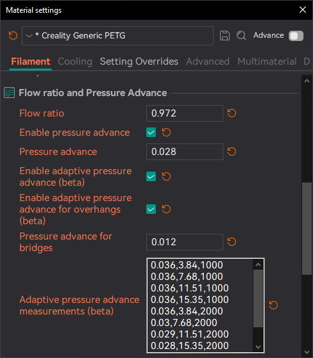Image resolution: width=313 pixels, height=358 pixels.
Task: Reset the preset using the top-left undo icon
Action: (x=13, y=36)
